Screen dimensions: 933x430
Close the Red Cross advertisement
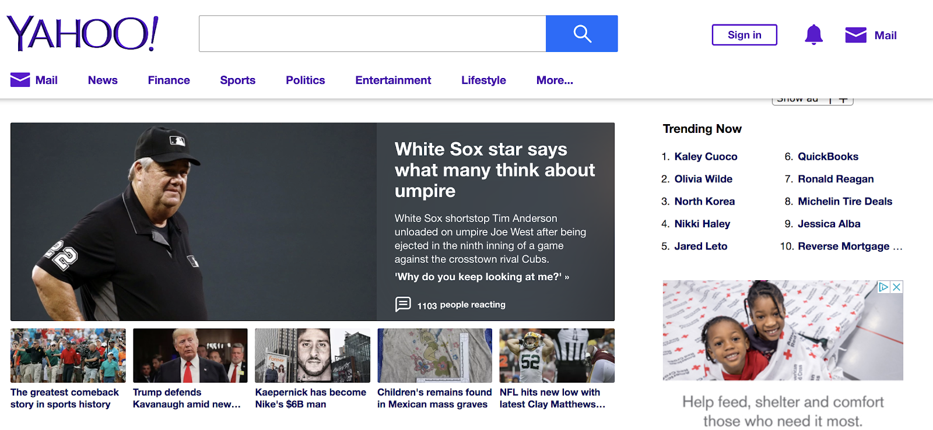[x=897, y=287]
